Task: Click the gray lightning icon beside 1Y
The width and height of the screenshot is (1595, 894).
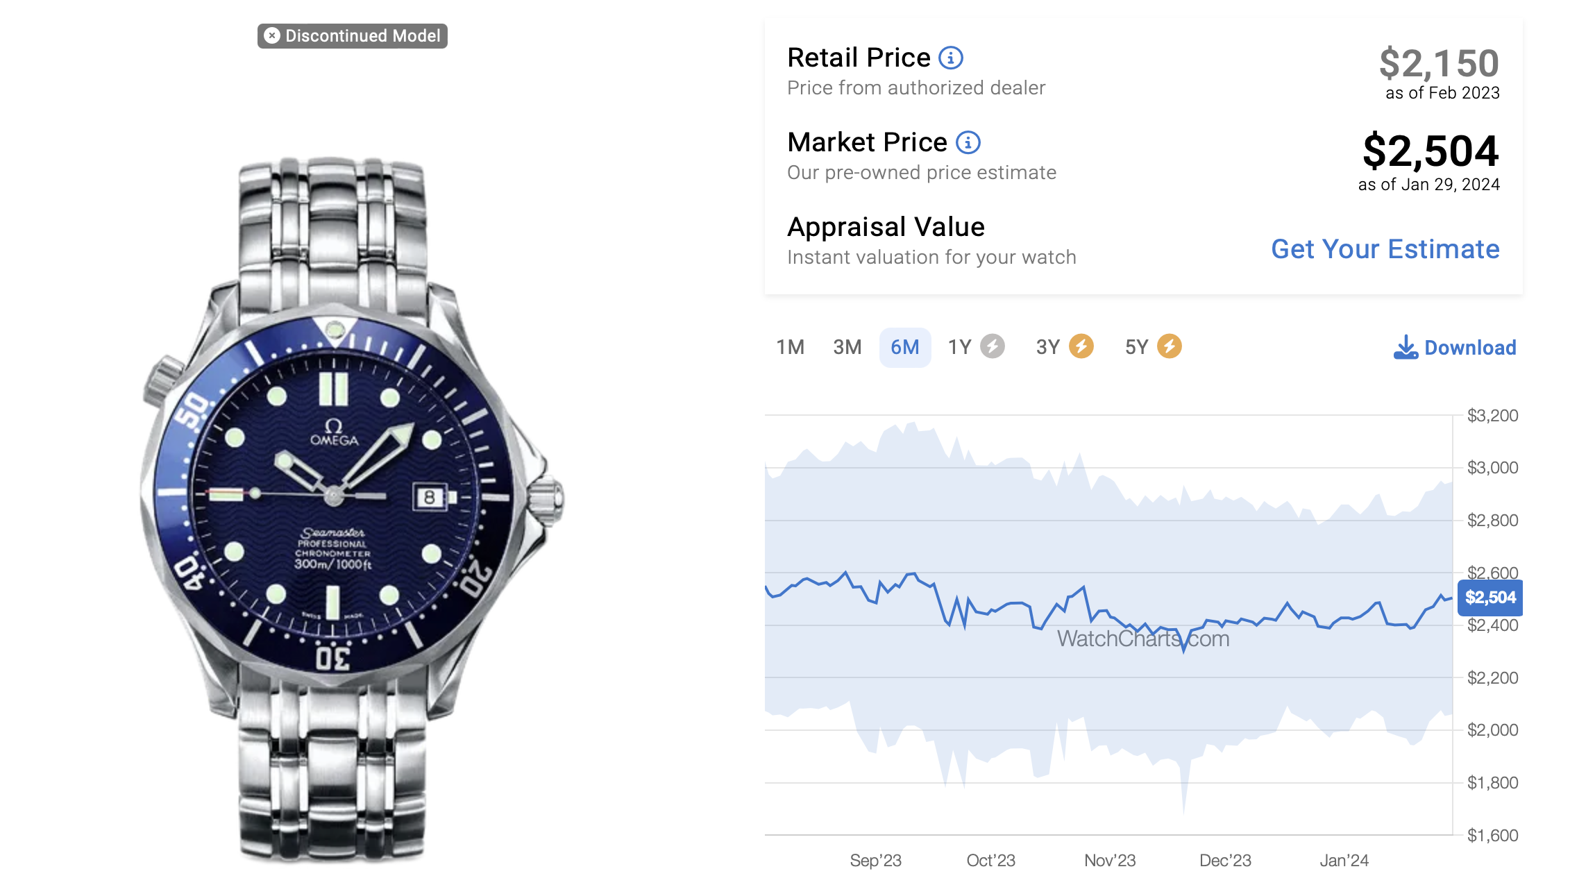Action: (992, 346)
